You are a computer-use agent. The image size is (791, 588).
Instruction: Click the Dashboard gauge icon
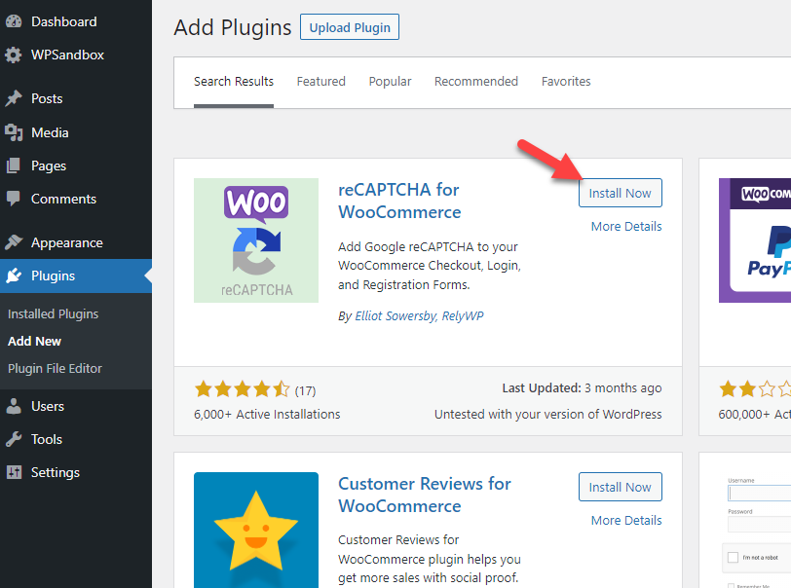14,21
